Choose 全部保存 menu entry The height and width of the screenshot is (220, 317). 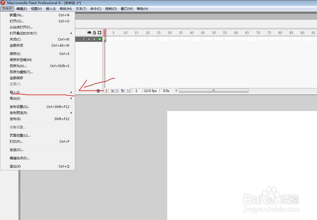coord(38,78)
